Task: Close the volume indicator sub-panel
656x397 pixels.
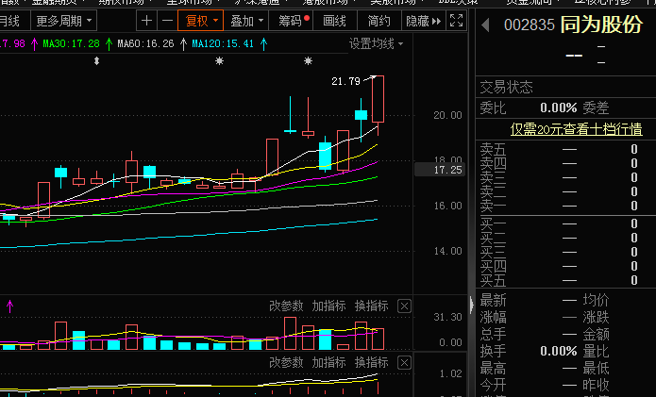Action: (x=404, y=306)
